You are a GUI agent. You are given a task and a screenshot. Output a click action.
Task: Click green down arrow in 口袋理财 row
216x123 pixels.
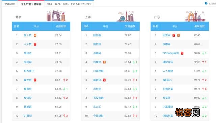point(134,71)
